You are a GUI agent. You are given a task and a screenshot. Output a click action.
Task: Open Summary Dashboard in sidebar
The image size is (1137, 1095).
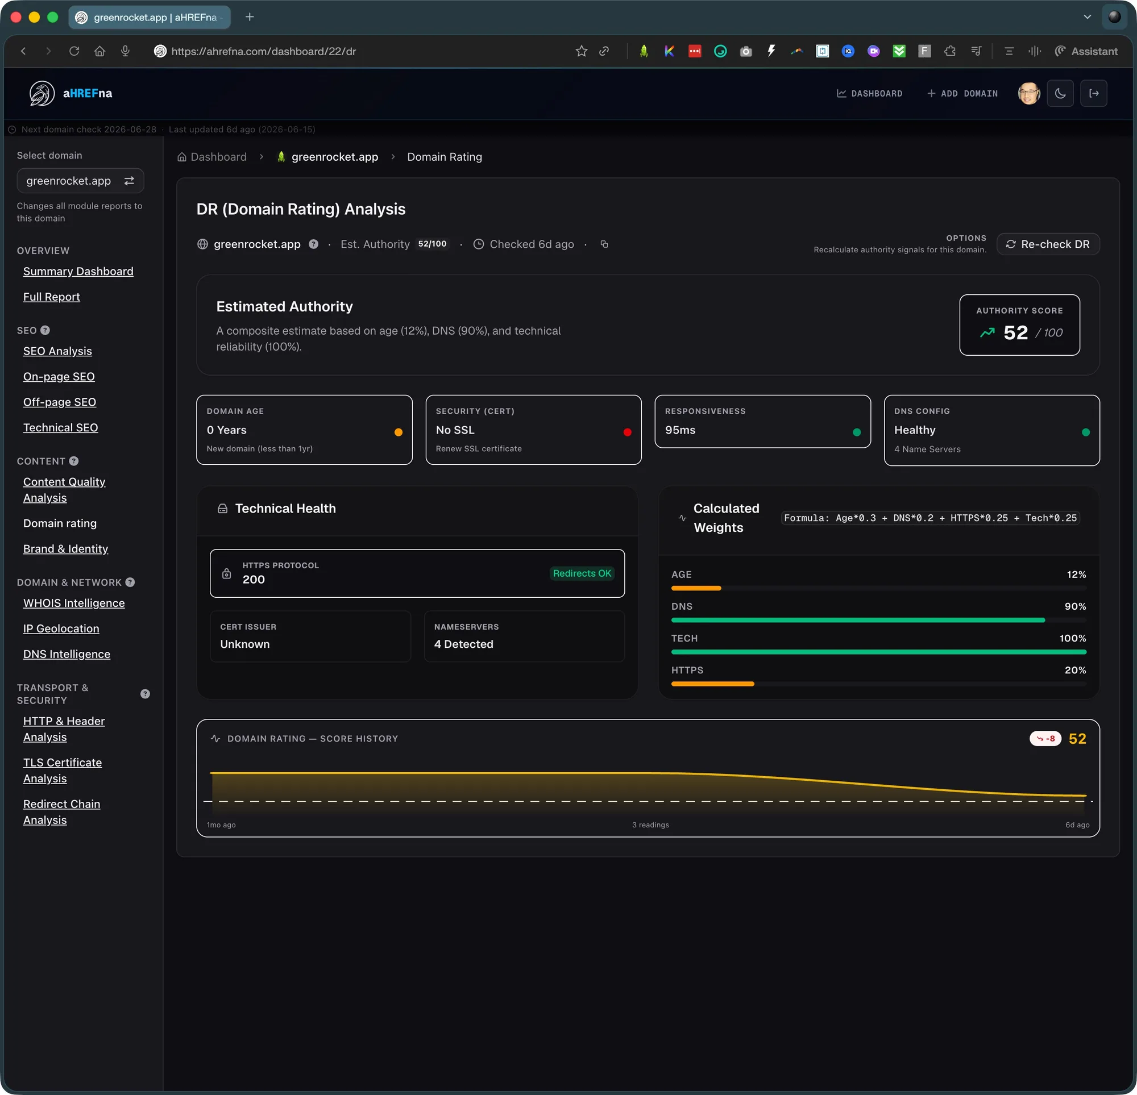[x=78, y=272]
